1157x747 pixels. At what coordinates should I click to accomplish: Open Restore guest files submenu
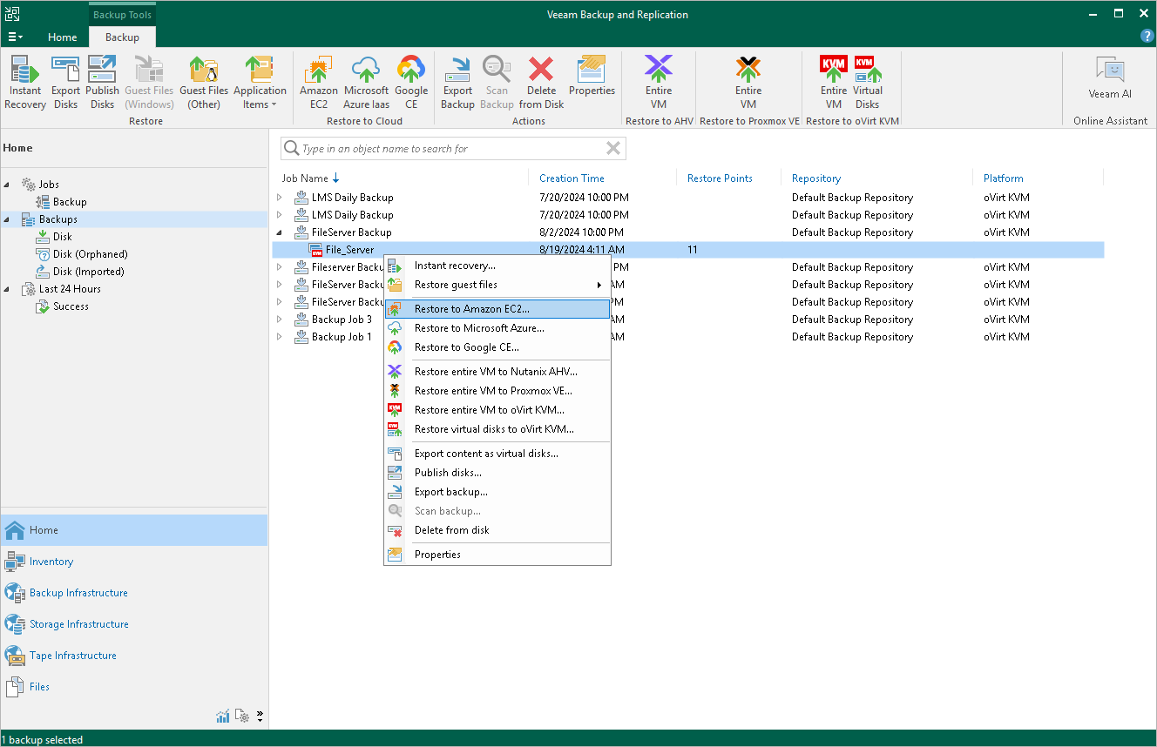(497, 285)
